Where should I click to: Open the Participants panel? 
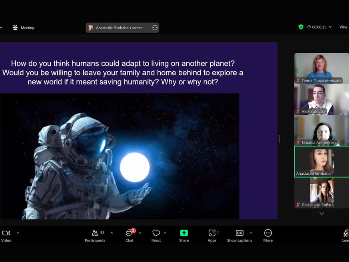click(95, 236)
